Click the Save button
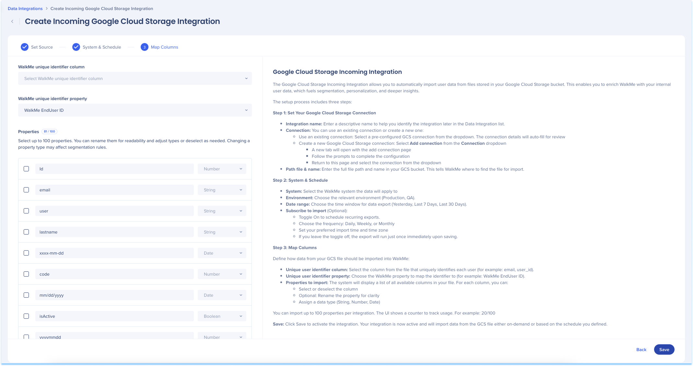Screen dimensions: 693x366 [664, 349]
